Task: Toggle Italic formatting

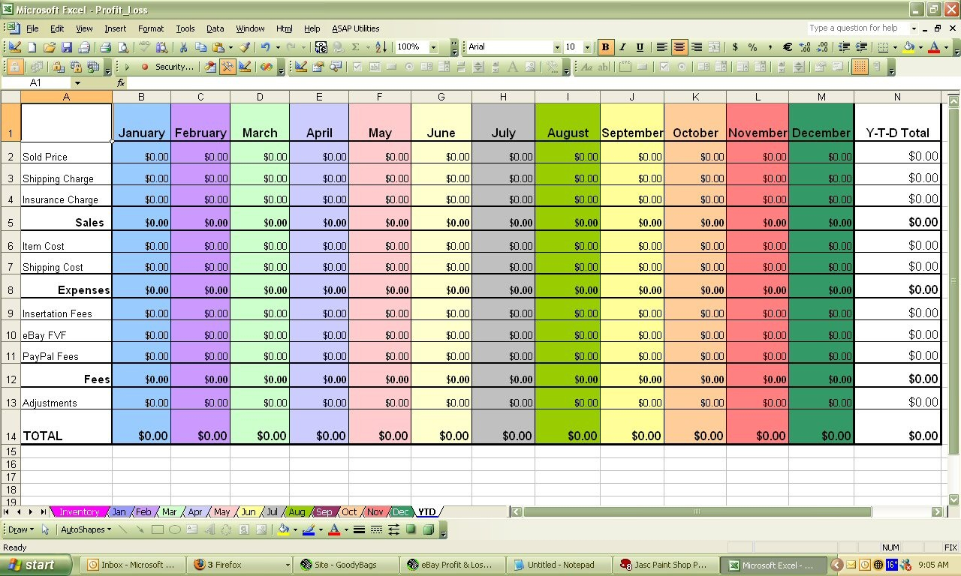Action: 623,46
